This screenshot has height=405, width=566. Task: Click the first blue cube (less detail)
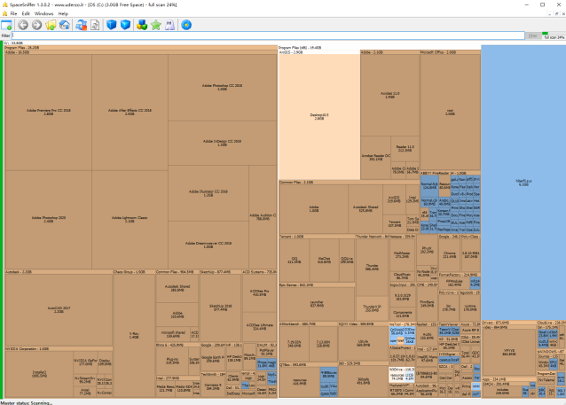point(112,25)
